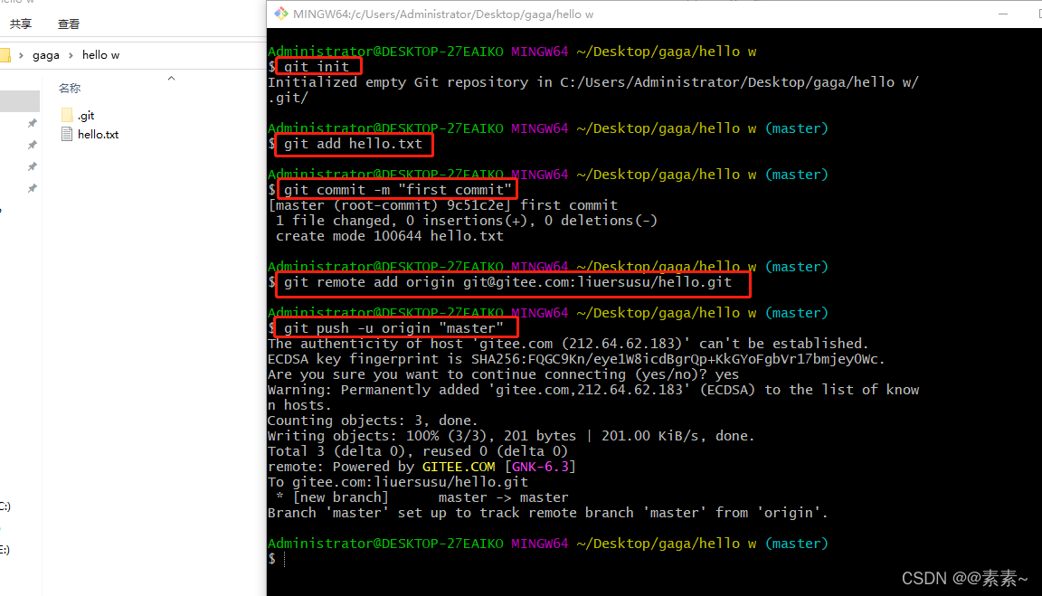The height and width of the screenshot is (596, 1042).
Task: Open the Git Bash title bar icon menu
Action: [281, 14]
